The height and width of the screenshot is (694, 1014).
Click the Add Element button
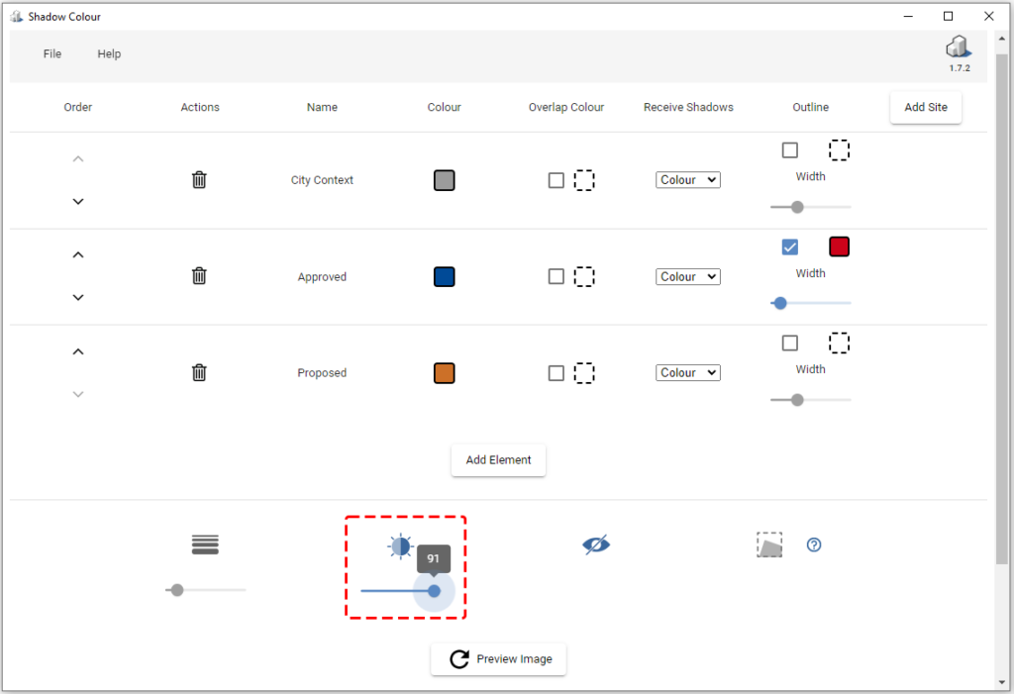(498, 459)
